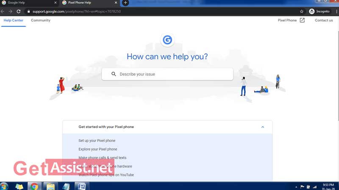339x190 pixels.
Task: Open the Word icon in the taskbar
Action: coord(81,186)
